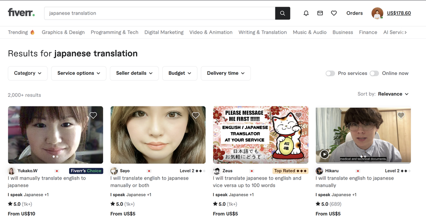The width and height of the screenshot is (426, 222).
Task: Open the Graphics & Design category
Action: 63,32
